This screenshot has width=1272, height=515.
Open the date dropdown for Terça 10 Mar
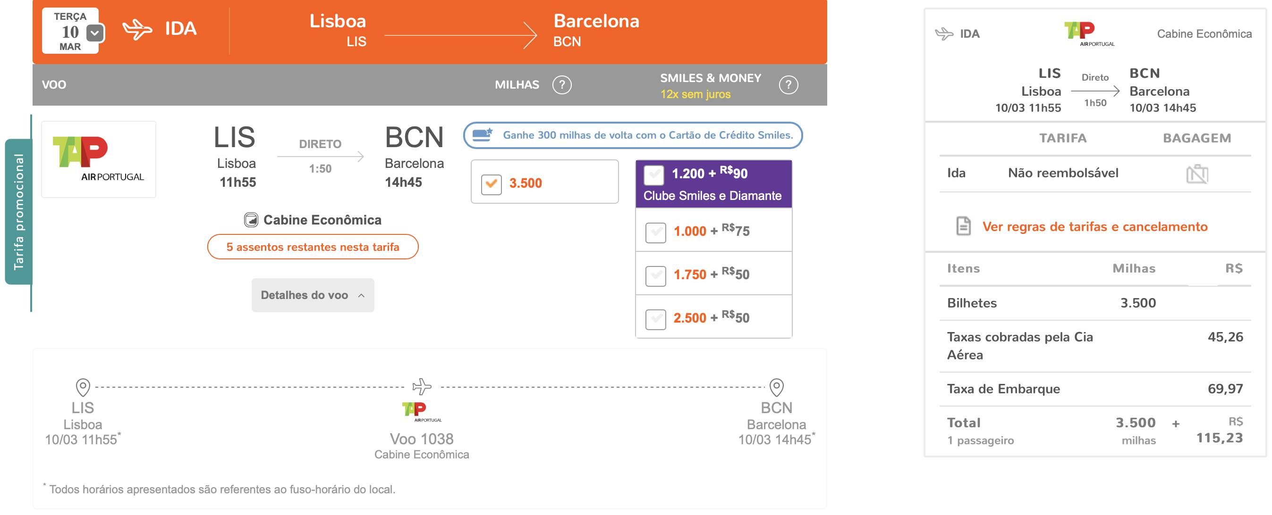click(95, 33)
